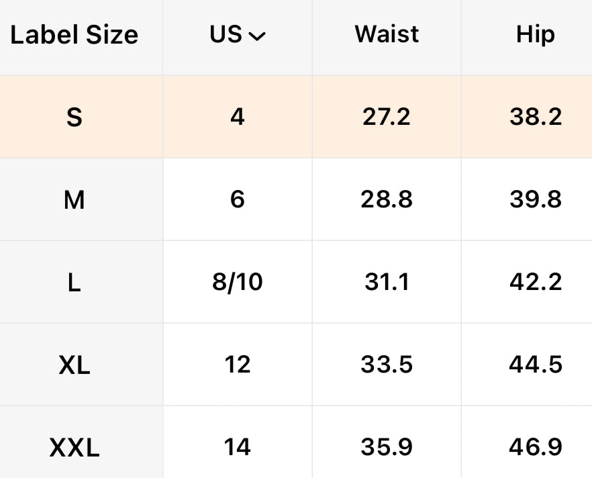The height and width of the screenshot is (478, 592).
Task: Click US size 4 cell
Action: [238, 117]
